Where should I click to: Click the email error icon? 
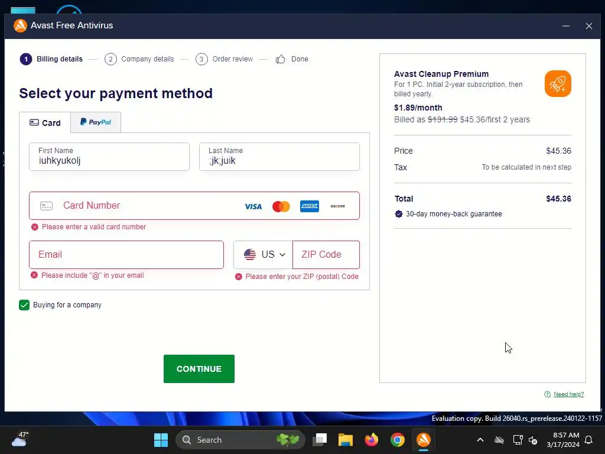[34, 275]
